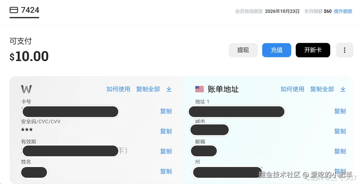Copy the card number (卡号)

tap(166, 111)
